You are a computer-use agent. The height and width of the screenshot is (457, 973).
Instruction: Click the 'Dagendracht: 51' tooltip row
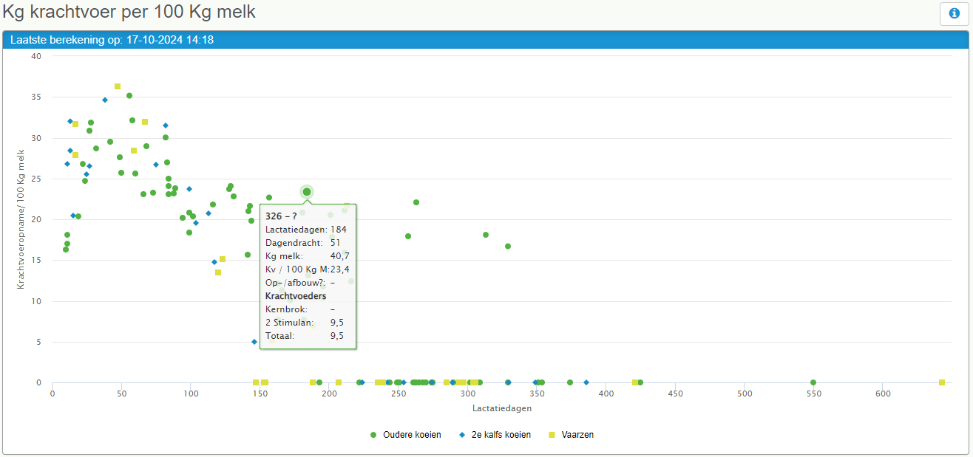tap(303, 242)
